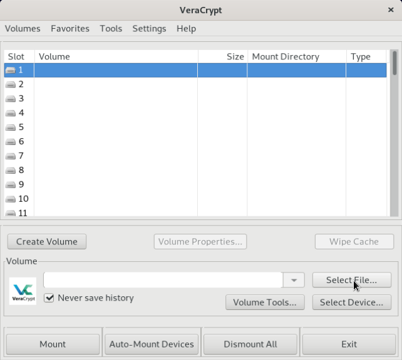Click the Slot column header
This screenshot has height=360, width=402.
[19, 56]
